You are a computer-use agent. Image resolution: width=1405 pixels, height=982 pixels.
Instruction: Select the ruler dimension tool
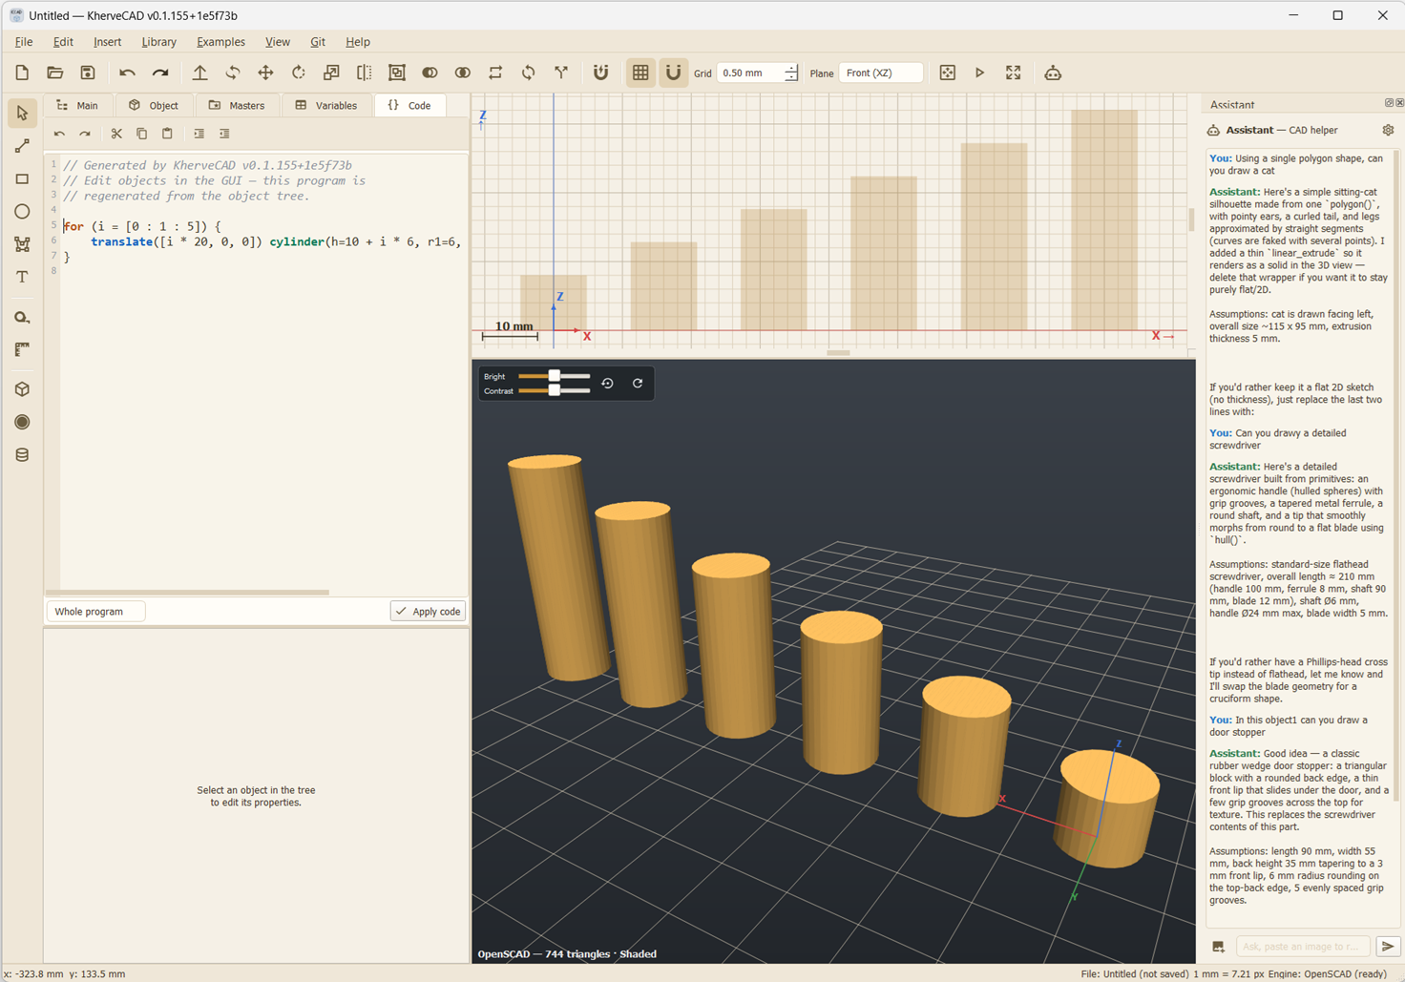(x=22, y=350)
